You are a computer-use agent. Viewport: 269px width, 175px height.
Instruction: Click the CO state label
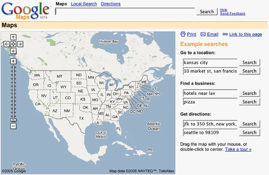(x=68, y=98)
